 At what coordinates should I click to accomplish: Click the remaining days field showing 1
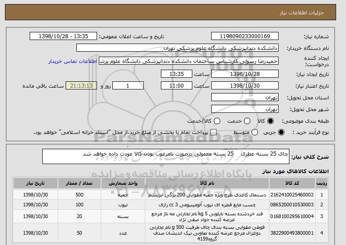pyautogui.click(x=128, y=86)
